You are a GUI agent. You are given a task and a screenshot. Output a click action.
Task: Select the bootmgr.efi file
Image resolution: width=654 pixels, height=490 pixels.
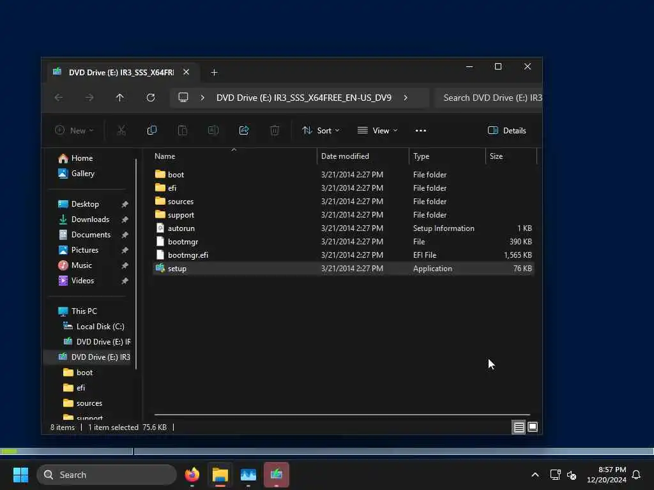[x=343, y=255]
